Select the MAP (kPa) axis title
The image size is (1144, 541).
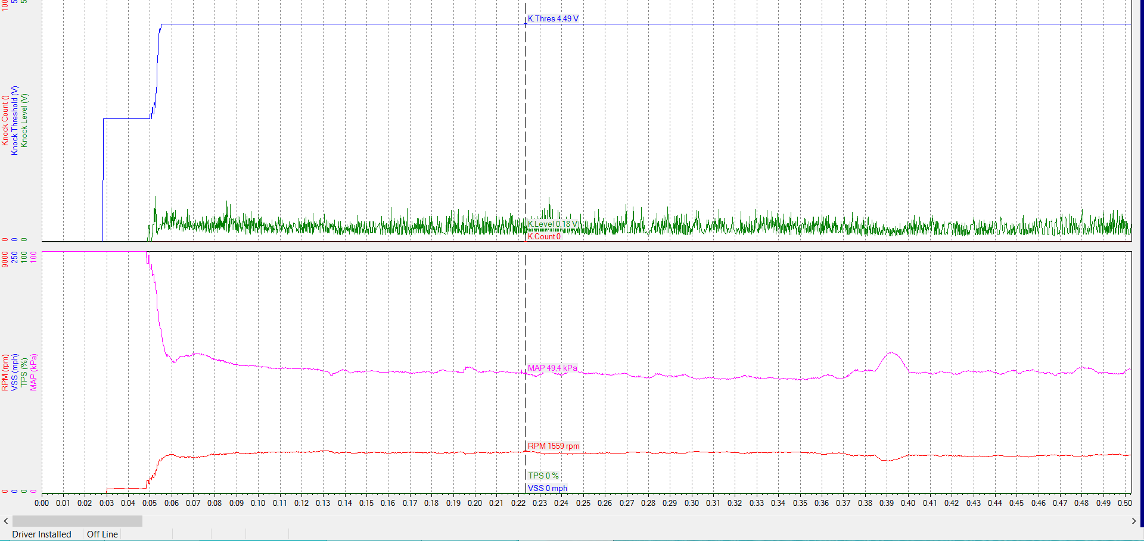(33, 372)
